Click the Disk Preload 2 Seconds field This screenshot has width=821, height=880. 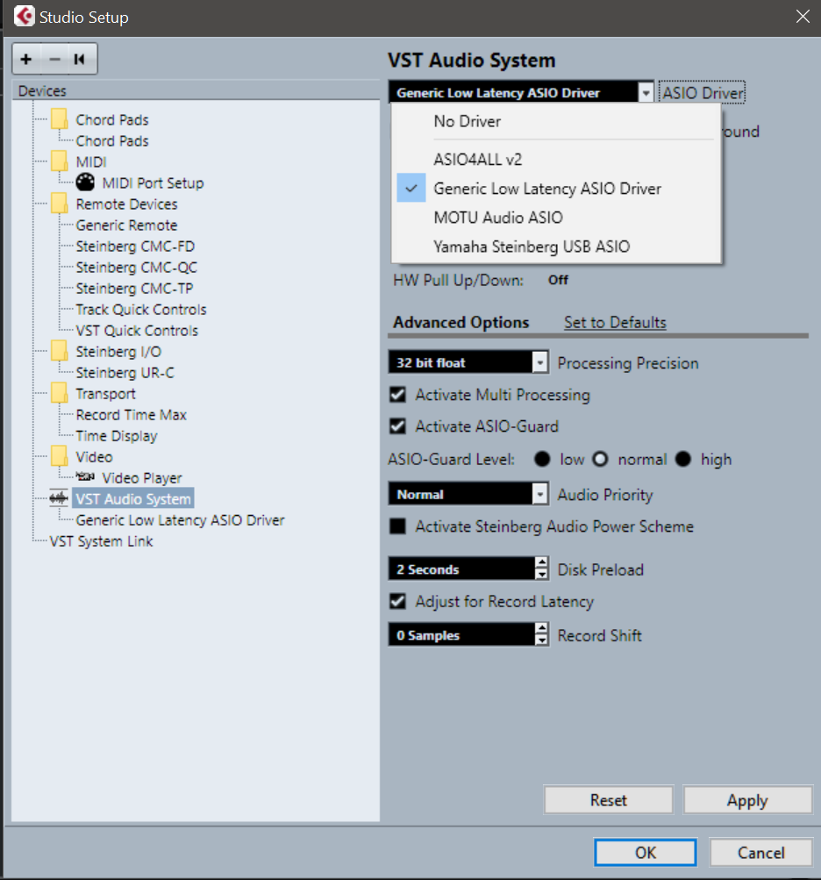click(x=461, y=569)
